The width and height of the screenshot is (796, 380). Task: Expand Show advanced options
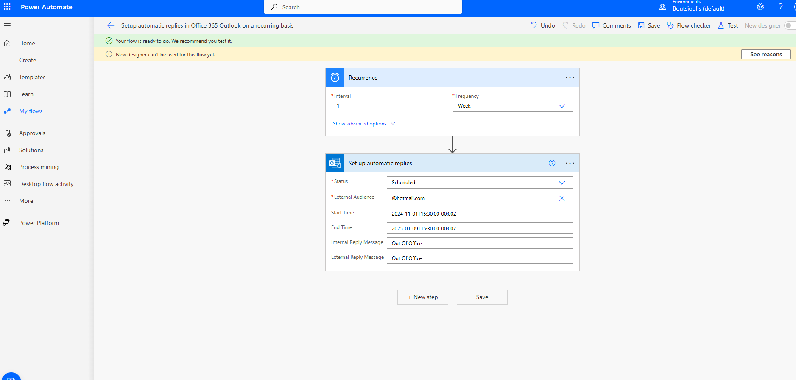(x=364, y=124)
